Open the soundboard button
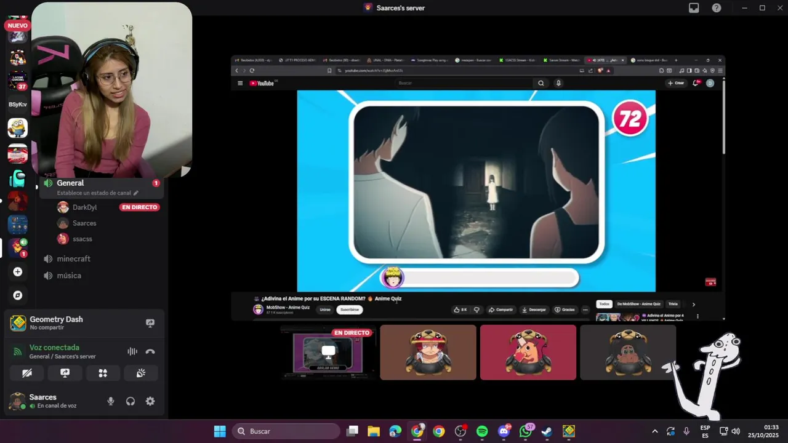 [141, 373]
